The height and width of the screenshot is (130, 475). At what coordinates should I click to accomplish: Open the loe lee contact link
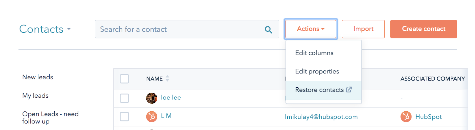point(171,97)
